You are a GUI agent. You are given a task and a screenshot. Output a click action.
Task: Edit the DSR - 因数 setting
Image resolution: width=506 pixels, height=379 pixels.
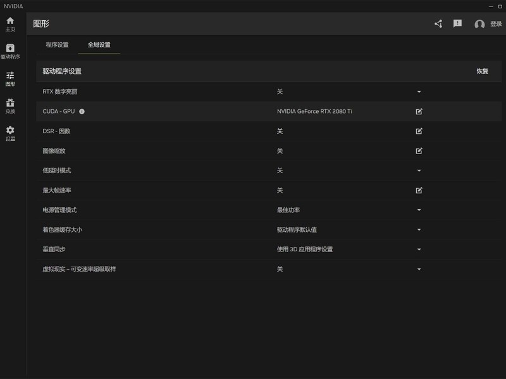tap(419, 131)
